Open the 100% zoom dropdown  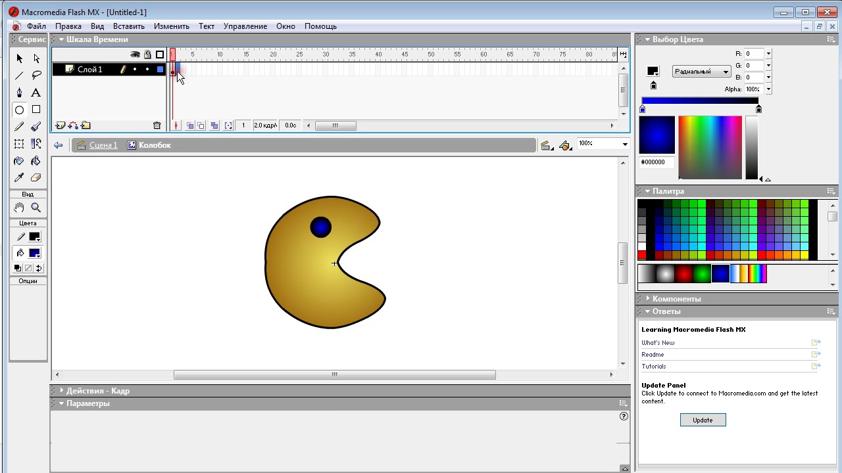[x=624, y=144]
